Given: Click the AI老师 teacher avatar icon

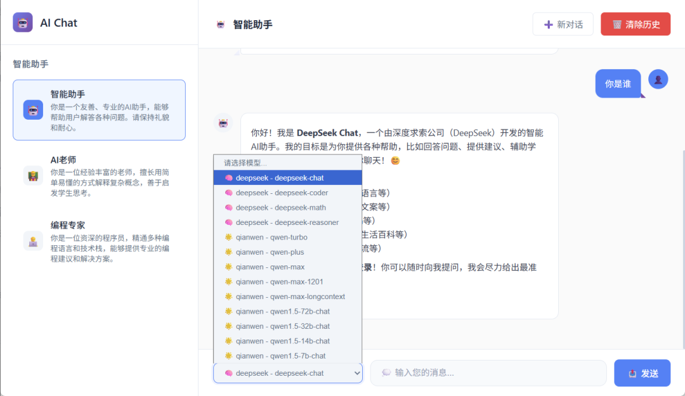Looking at the screenshot, I should click(33, 176).
